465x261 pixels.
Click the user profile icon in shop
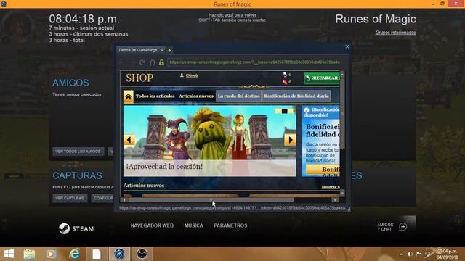[x=182, y=75]
